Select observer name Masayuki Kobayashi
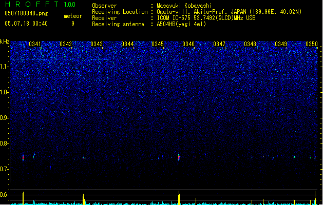Screen dimensions: 323x205 point(184,6)
